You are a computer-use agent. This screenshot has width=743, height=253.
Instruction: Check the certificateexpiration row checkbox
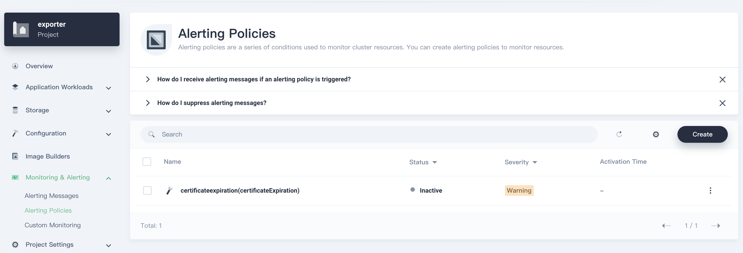coord(147,190)
